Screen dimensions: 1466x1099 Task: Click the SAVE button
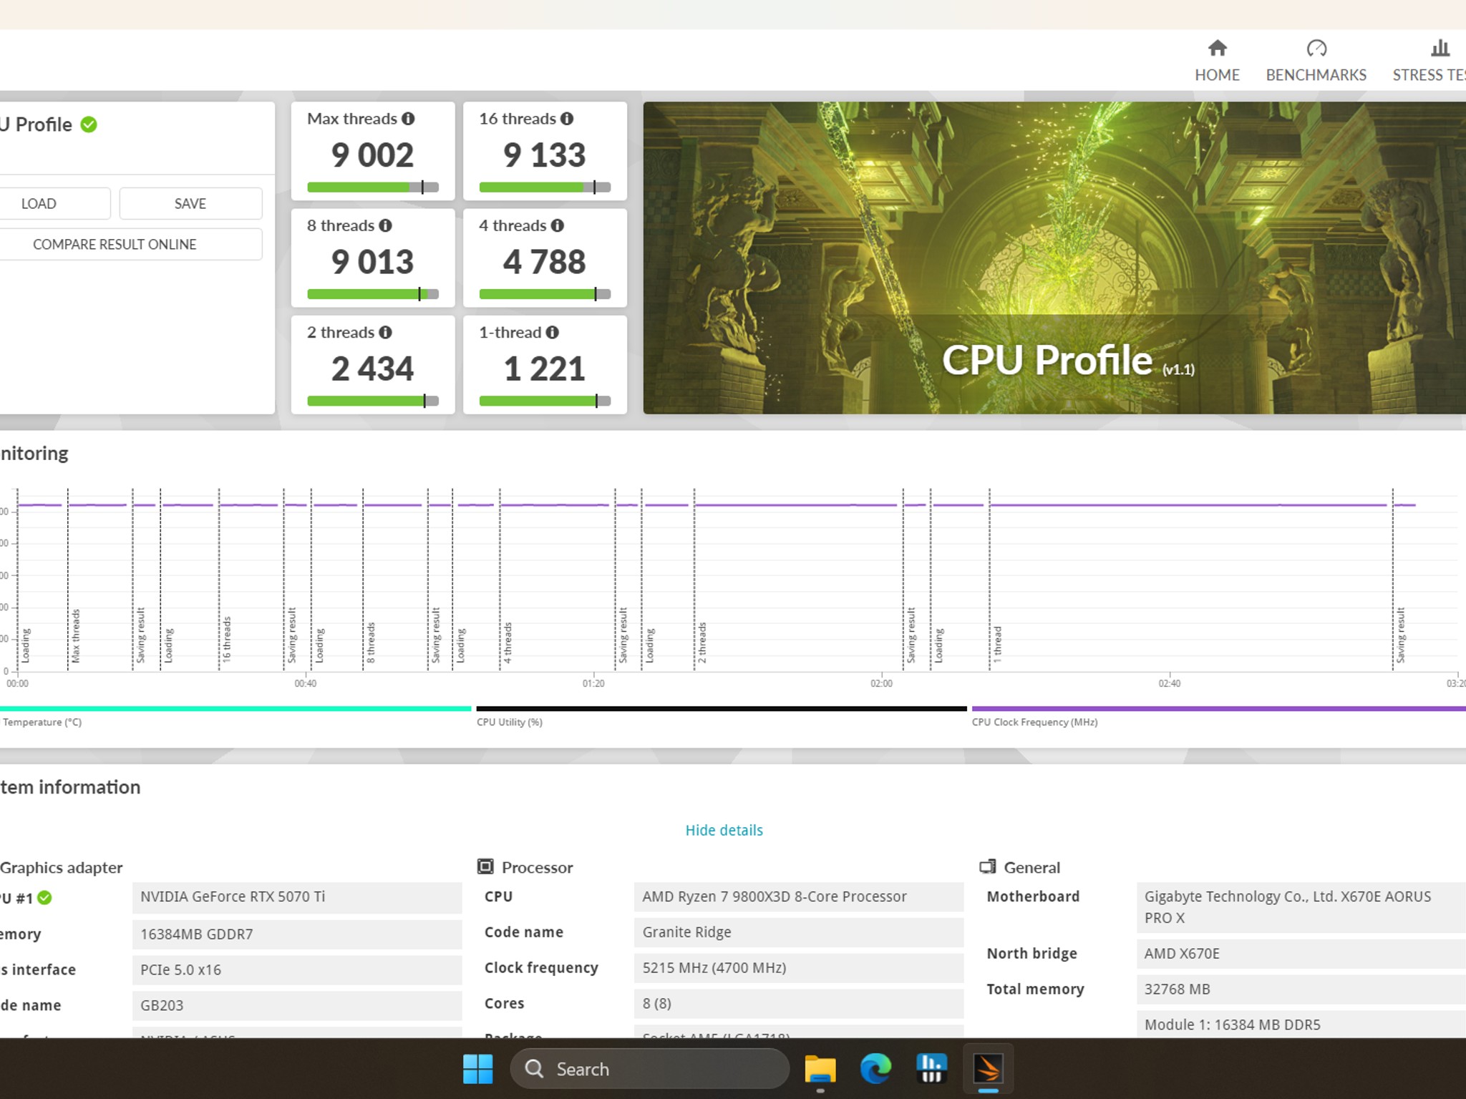pyautogui.click(x=190, y=203)
